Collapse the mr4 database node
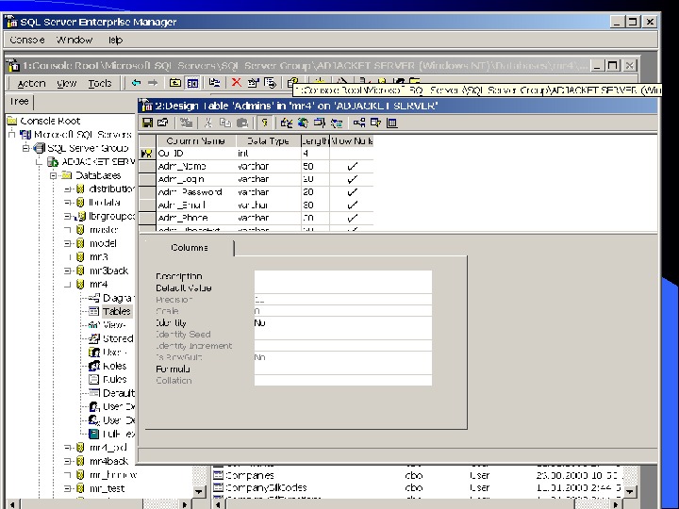 point(67,285)
